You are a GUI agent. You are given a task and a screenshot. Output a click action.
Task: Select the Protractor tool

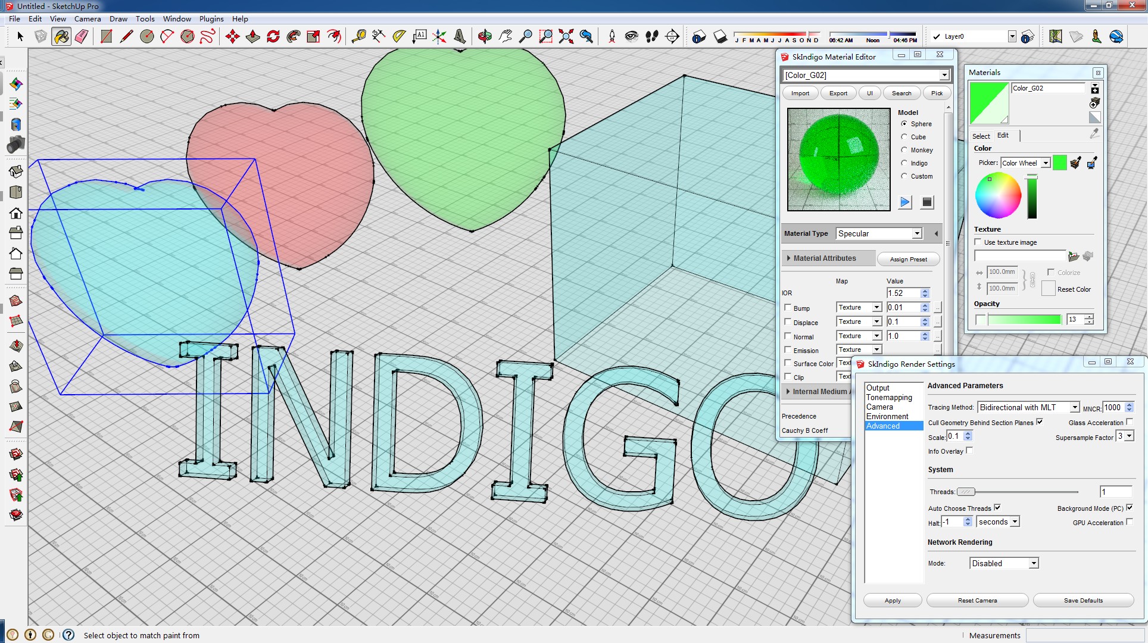pos(399,37)
